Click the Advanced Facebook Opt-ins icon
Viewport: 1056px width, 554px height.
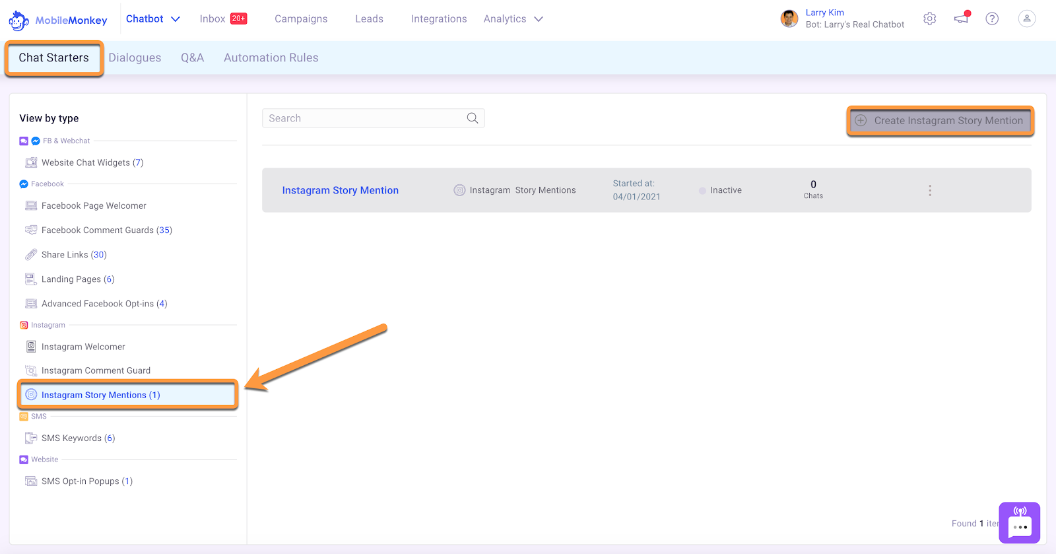click(31, 303)
